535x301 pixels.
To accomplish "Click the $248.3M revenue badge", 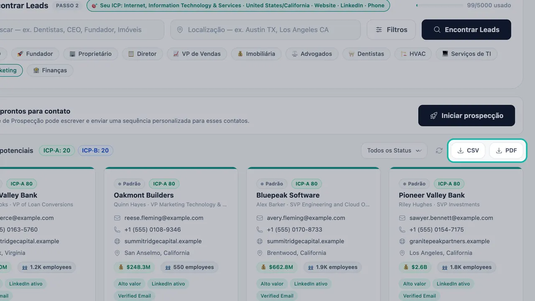I will point(135,267).
